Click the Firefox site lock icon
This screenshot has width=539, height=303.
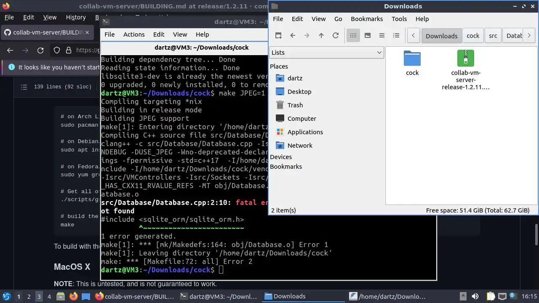tap(69, 50)
